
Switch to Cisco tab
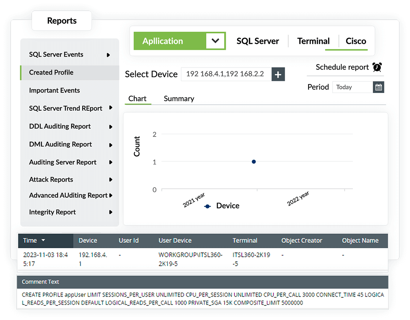click(356, 41)
